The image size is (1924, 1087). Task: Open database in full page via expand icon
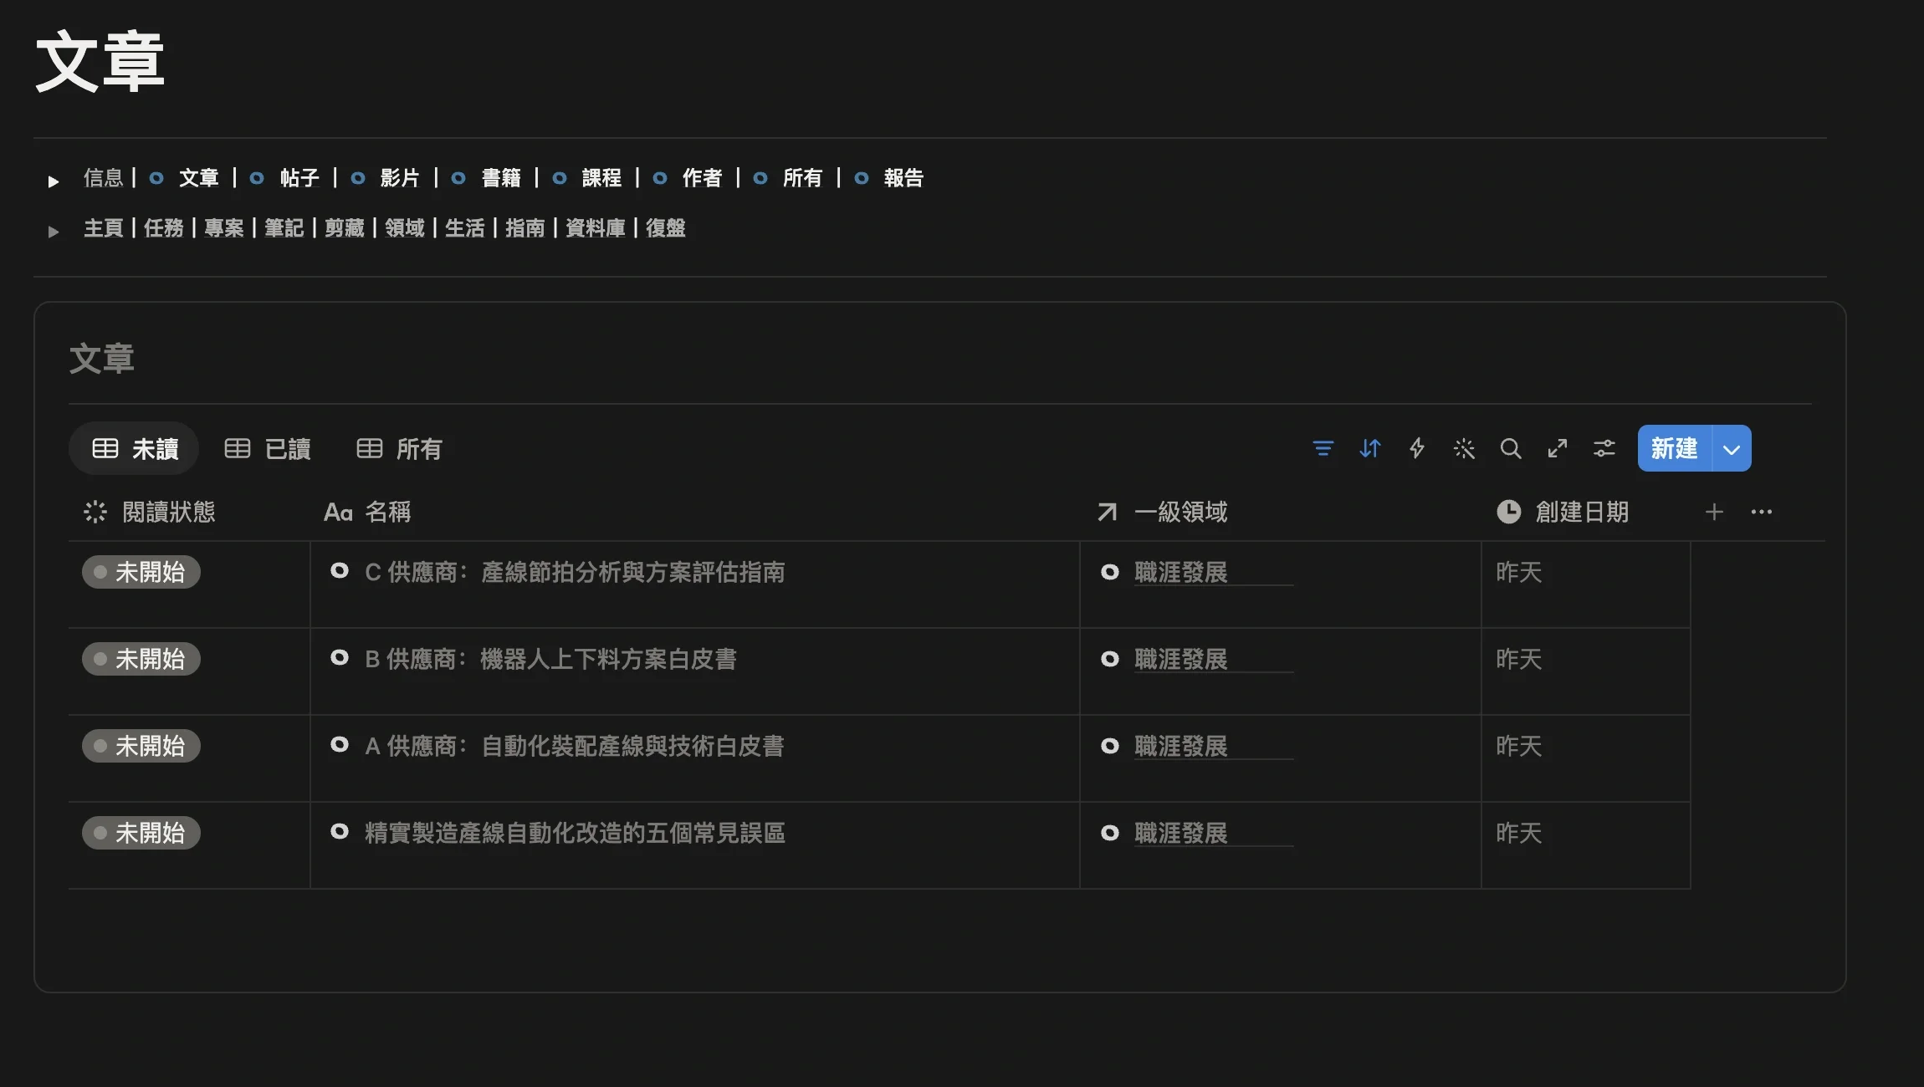tap(1558, 449)
